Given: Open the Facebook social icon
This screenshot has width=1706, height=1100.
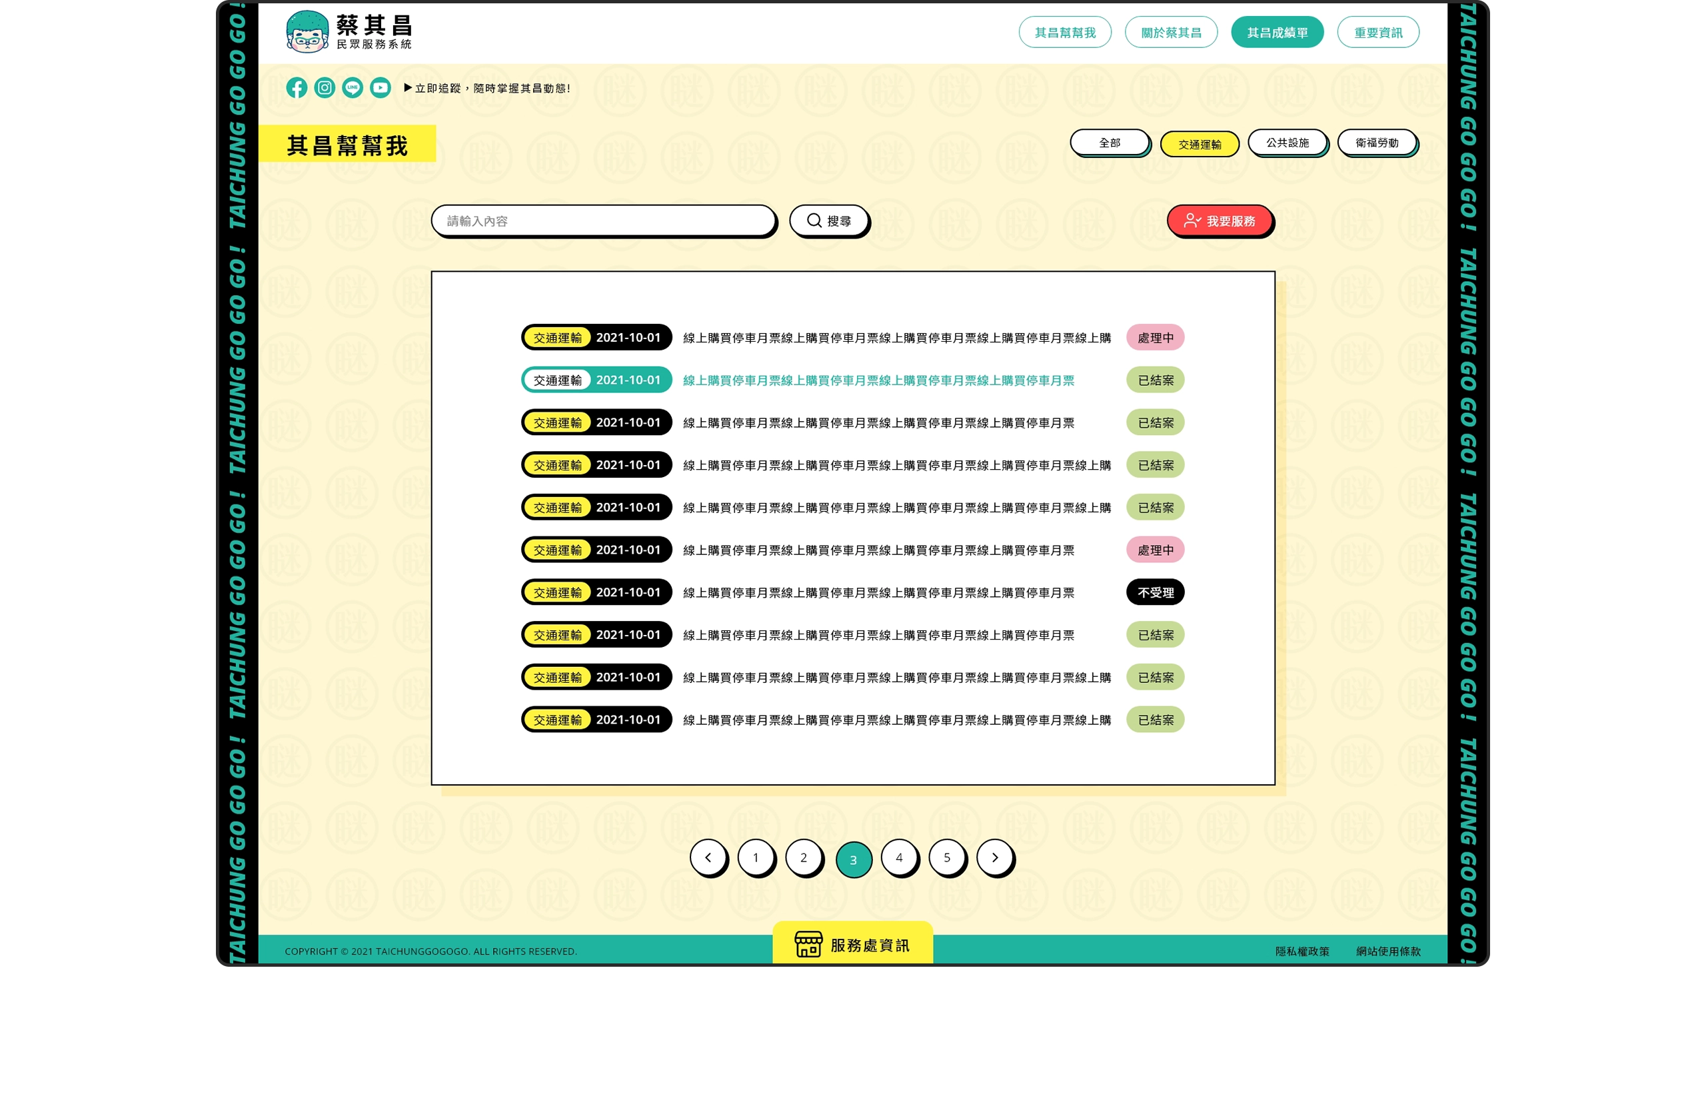Looking at the screenshot, I should 297,88.
